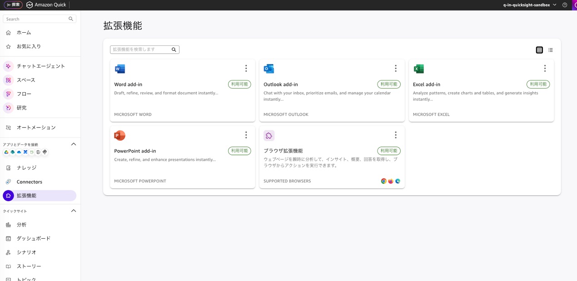Click 利用可能 badge on Excel add-in
This screenshot has width=577, height=281.
(x=538, y=84)
